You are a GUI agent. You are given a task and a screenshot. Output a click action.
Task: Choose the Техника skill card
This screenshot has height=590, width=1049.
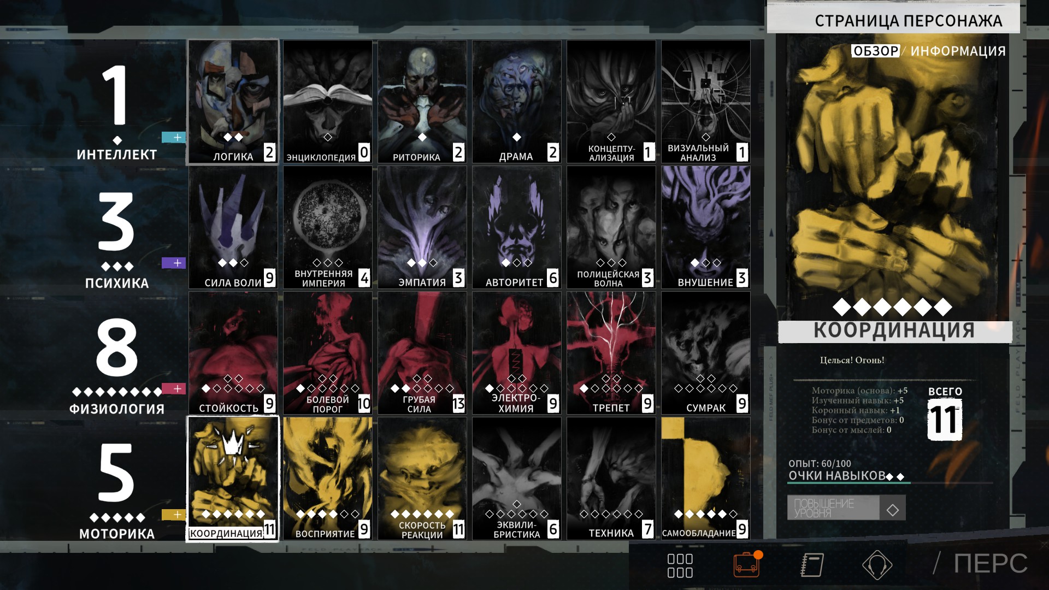(x=611, y=479)
